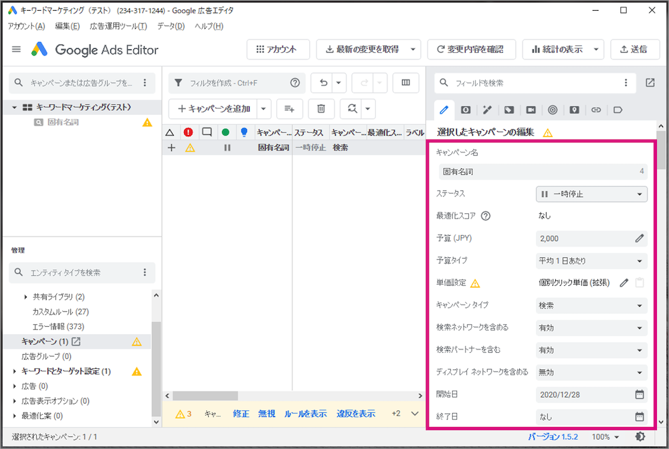Open the calendar icon for 終了日
Image resolution: width=669 pixels, height=449 pixels.
pyautogui.click(x=640, y=417)
